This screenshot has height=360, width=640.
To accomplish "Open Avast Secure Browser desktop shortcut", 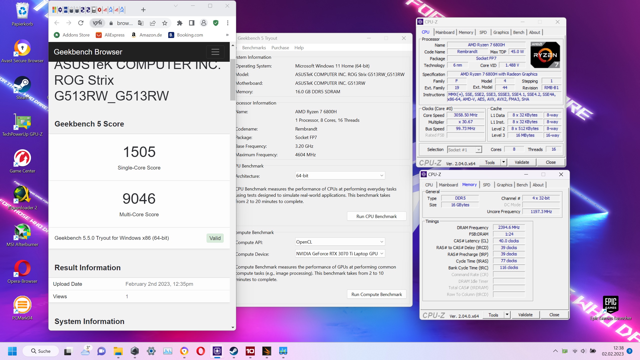I will tap(22, 51).
